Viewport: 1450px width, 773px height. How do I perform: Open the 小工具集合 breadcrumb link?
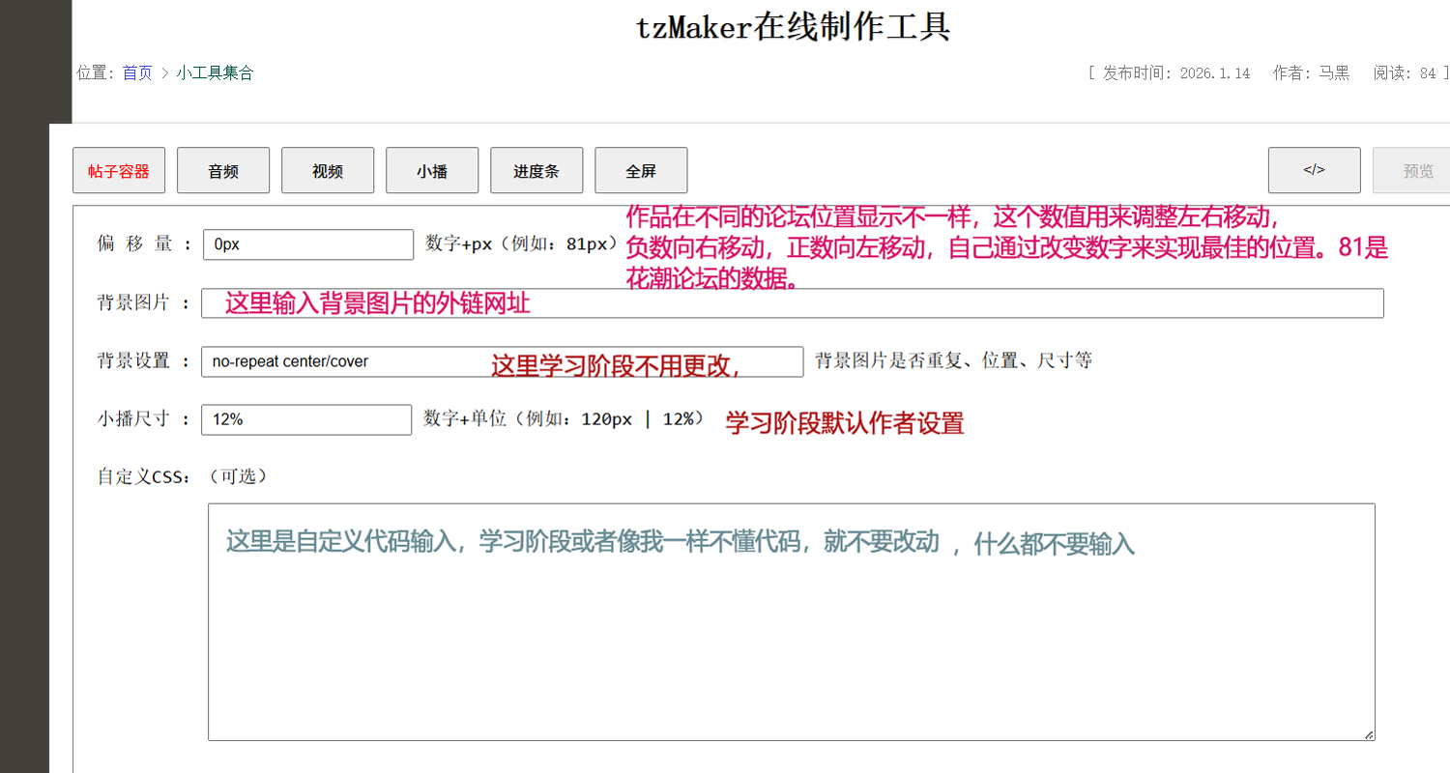(215, 73)
